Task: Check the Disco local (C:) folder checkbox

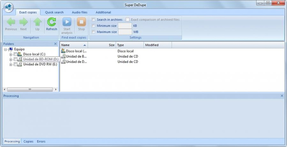Action: point(15,54)
